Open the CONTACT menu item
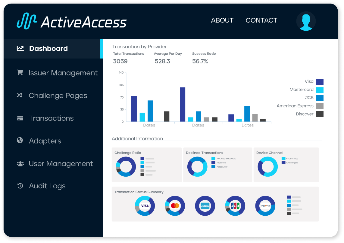Viewport: 344px width, 243px height. coord(261,20)
